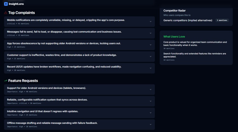
Task: Click 'critical • 45 mentions' label
Action: 18,24
